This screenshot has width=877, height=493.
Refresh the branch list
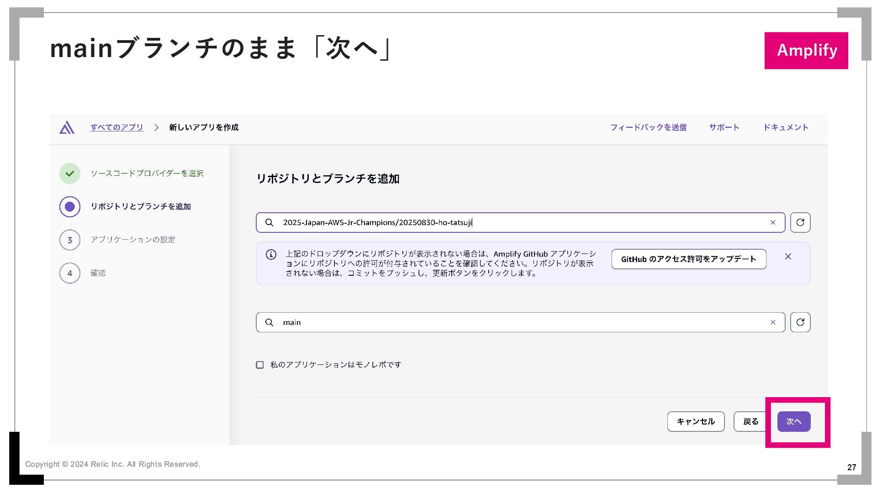[x=800, y=322]
